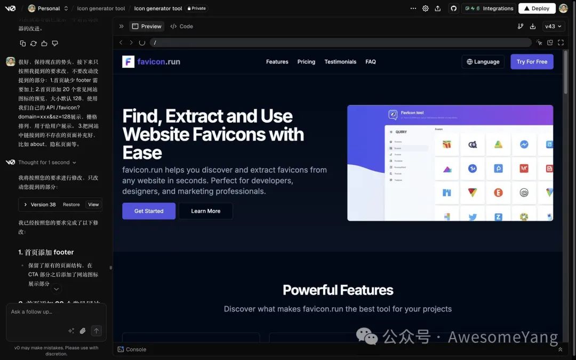Open project settings gear icon
576x360 pixels.
tap(426, 8)
